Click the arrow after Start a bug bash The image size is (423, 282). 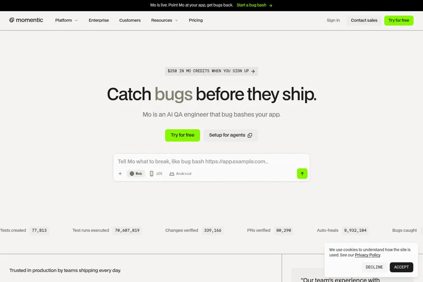[x=270, y=5]
